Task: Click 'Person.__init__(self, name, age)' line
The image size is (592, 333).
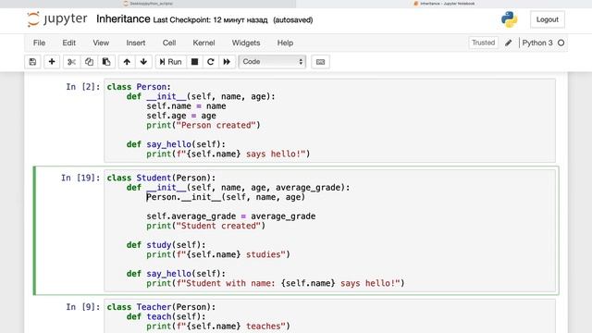Action: 226,197
